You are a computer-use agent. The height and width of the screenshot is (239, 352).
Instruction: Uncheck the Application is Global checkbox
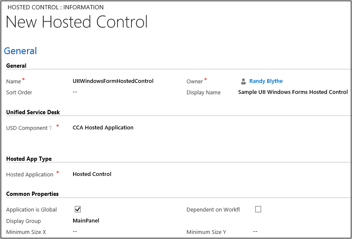point(78,209)
